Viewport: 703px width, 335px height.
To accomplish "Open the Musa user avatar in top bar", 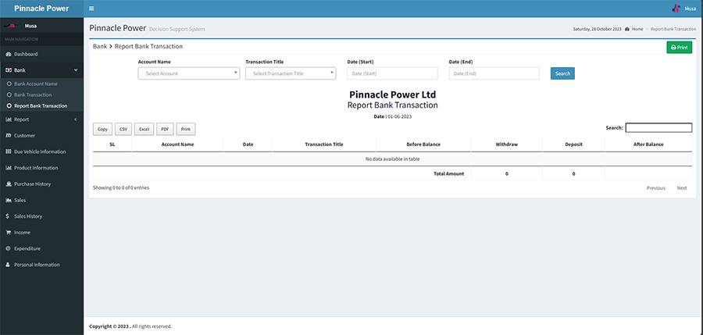I will pyautogui.click(x=676, y=8).
